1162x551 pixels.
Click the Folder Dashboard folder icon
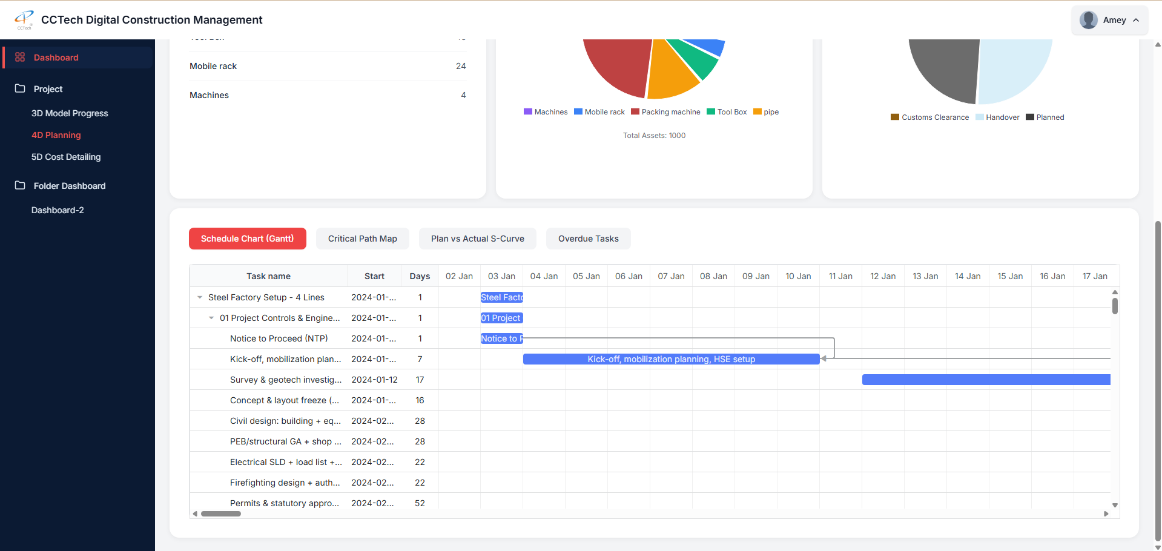(x=20, y=185)
